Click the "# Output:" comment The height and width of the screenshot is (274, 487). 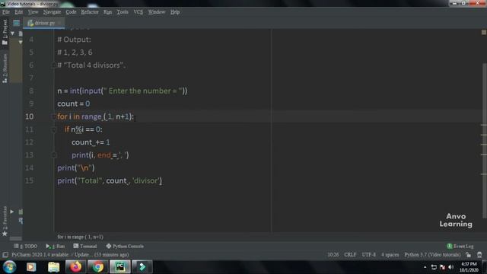[74, 40]
